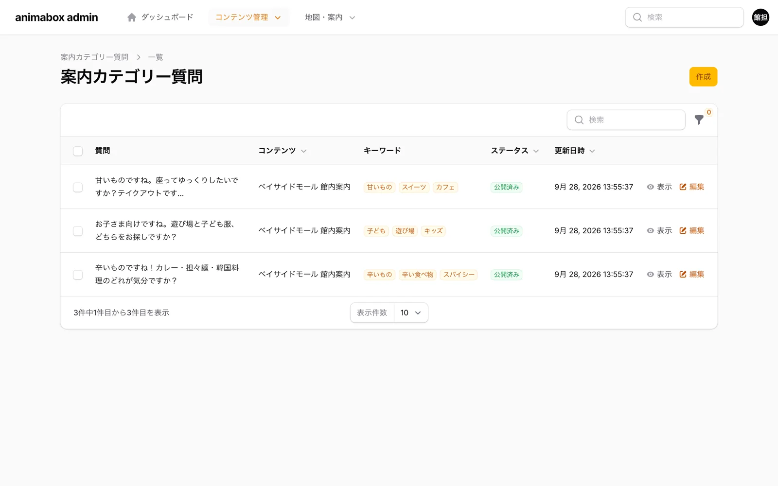Check the 甘いものですね row checkbox
This screenshot has width=778, height=486.
[x=78, y=187]
